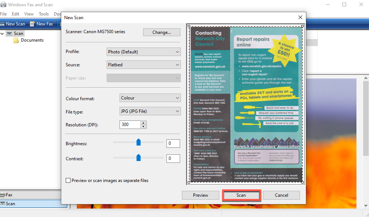
Task: Open the File menu
Action: pyautogui.click(x=4, y=14)
